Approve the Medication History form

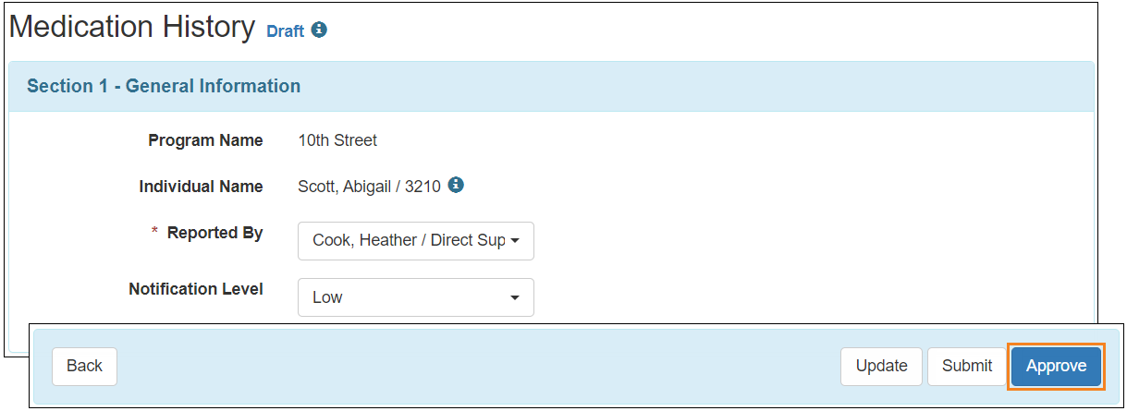point(1056,366)
